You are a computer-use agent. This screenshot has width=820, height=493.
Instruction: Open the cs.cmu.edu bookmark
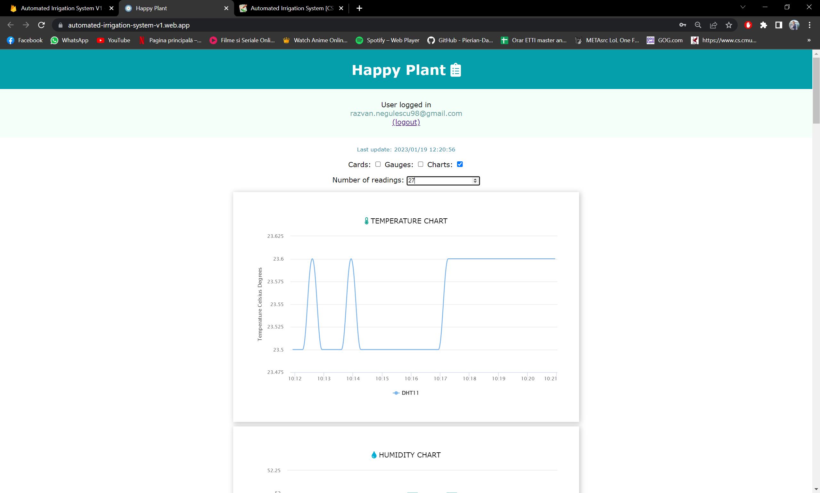coord(724,40)
